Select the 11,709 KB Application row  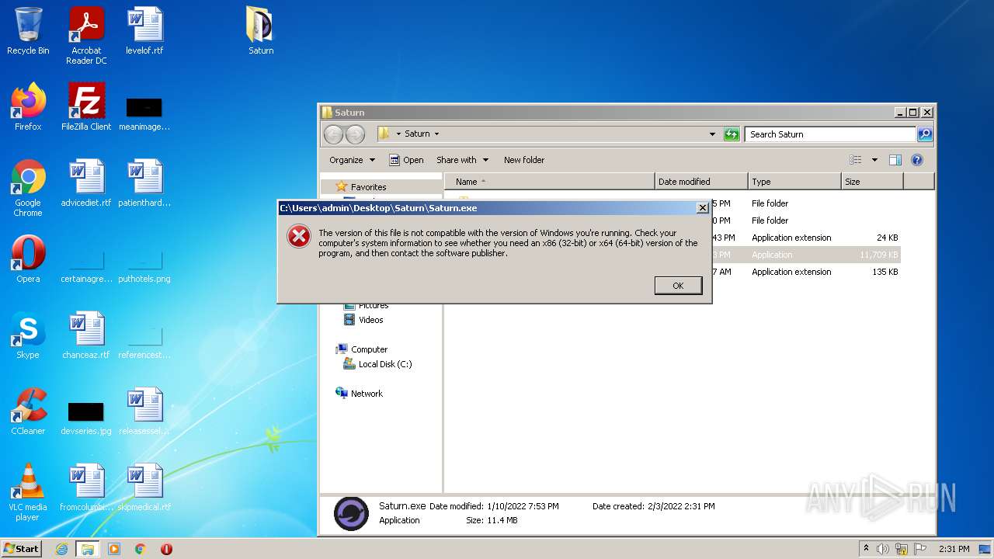pos(805,255)
